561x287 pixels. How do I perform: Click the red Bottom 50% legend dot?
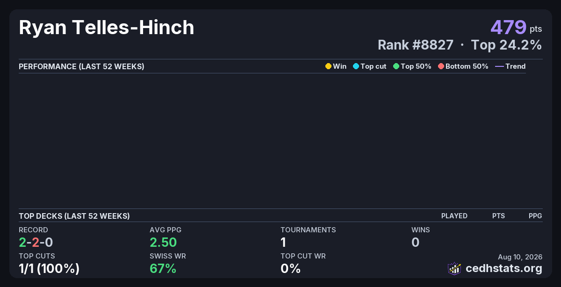441,66
